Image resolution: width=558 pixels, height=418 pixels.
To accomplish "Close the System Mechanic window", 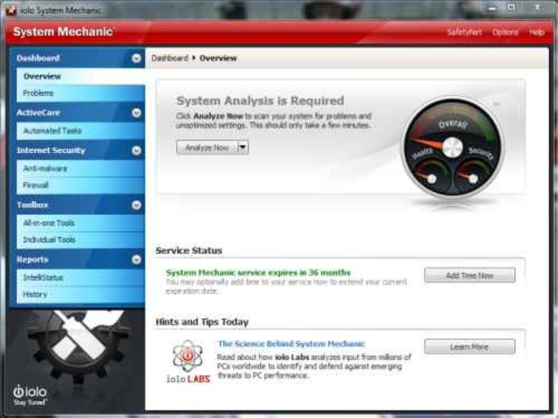I will tap(538, 7).
